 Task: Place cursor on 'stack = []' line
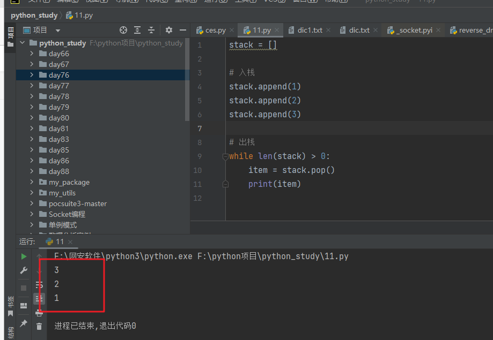pos(253,45)
